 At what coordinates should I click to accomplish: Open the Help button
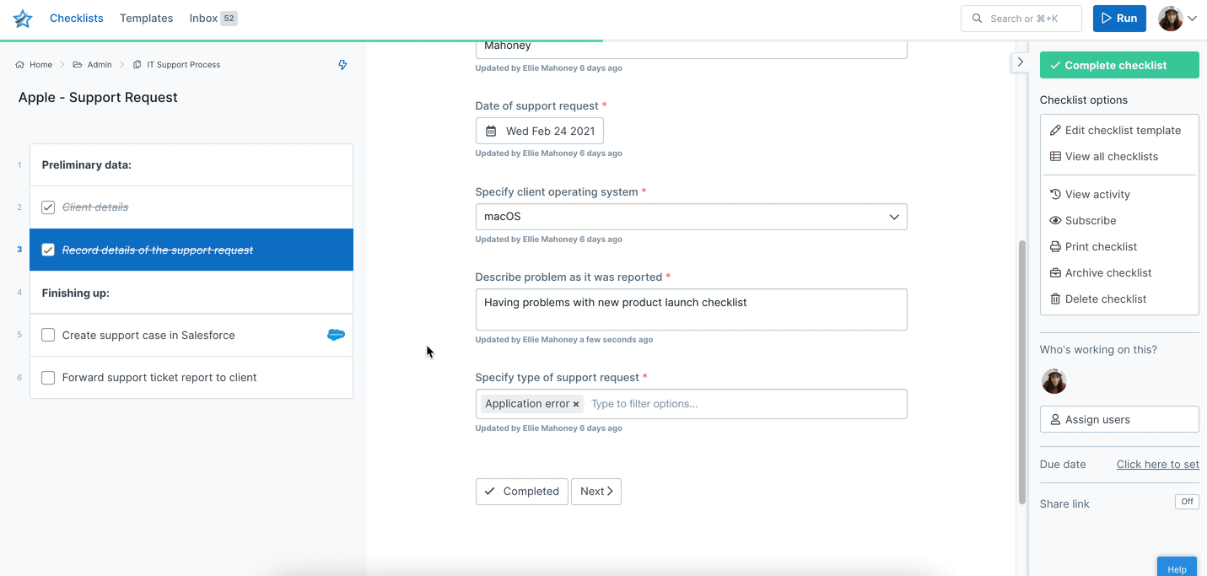(x=1177, y=567)
